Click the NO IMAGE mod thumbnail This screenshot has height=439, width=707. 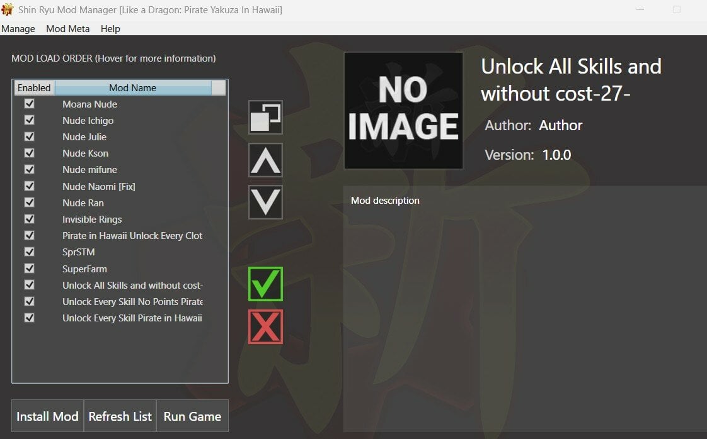403,111
